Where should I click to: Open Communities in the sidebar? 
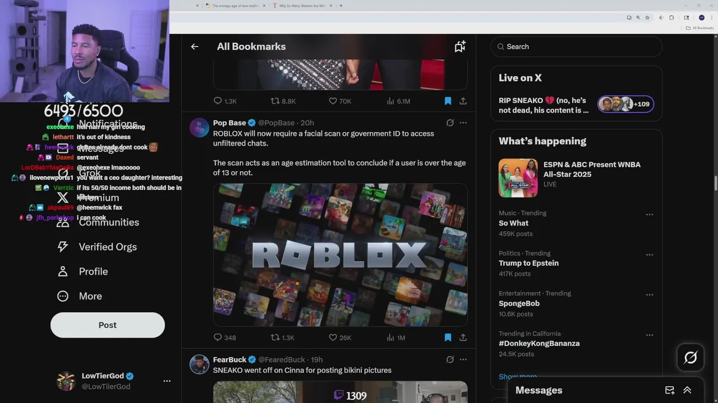[x=98, y=222]
